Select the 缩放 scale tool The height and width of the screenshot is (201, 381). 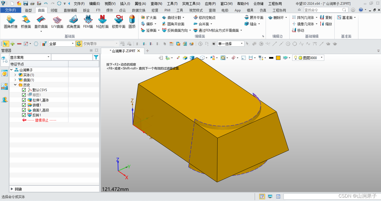(x=326, y=24)
